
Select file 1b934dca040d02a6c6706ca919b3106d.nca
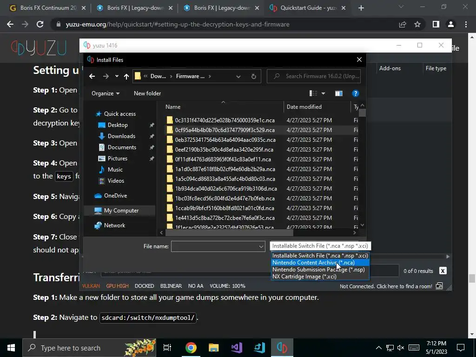(226, 189)
